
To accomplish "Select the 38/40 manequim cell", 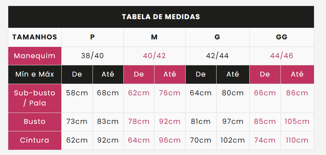I will tap(92, 56).
